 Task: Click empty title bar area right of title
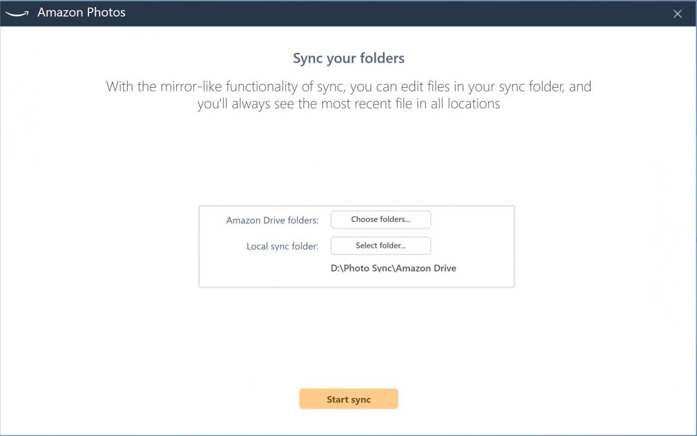[x=387, y=13]
